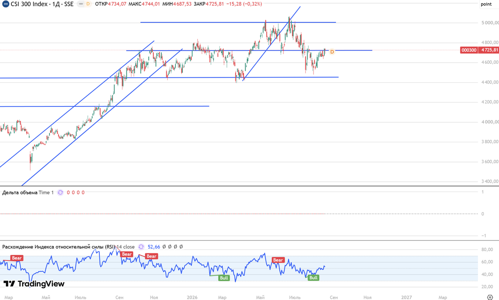The image size is (499, 300).
Task: Click the 14 close parameters in the RSI legend
Action: [126, 247]
